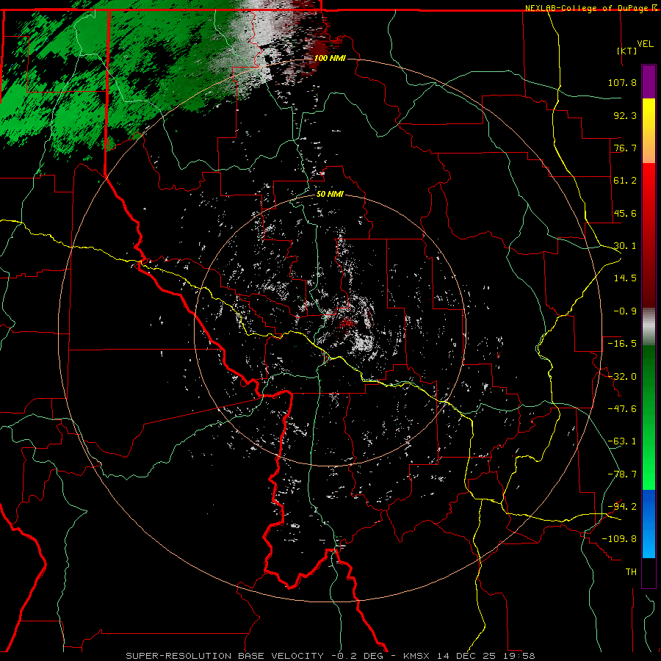Select the 30.1 scale value
The image size is (661, 661).
pyautogui.click(x=625, y=246)
